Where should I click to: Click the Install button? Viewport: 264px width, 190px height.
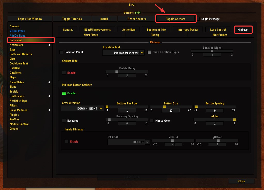tap(104, 19)
